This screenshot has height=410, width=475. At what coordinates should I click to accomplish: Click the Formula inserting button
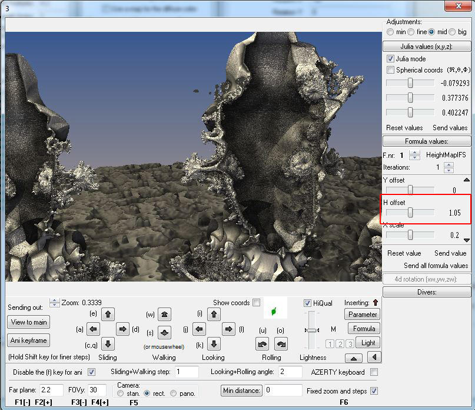pyautogui.click(x=364, y=329)
